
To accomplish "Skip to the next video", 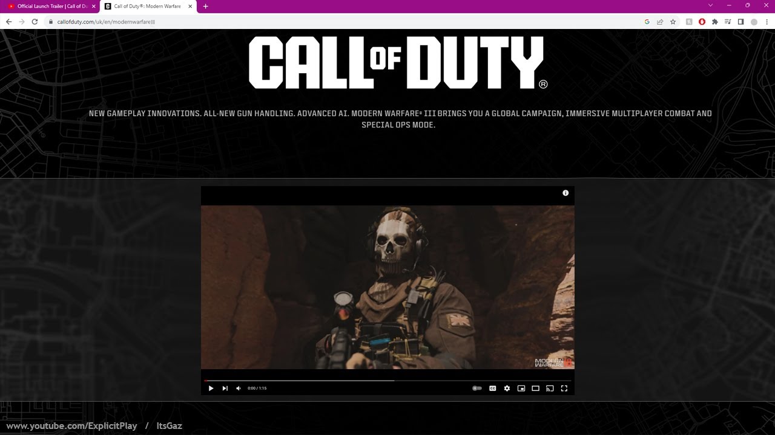I will (225, 388).
